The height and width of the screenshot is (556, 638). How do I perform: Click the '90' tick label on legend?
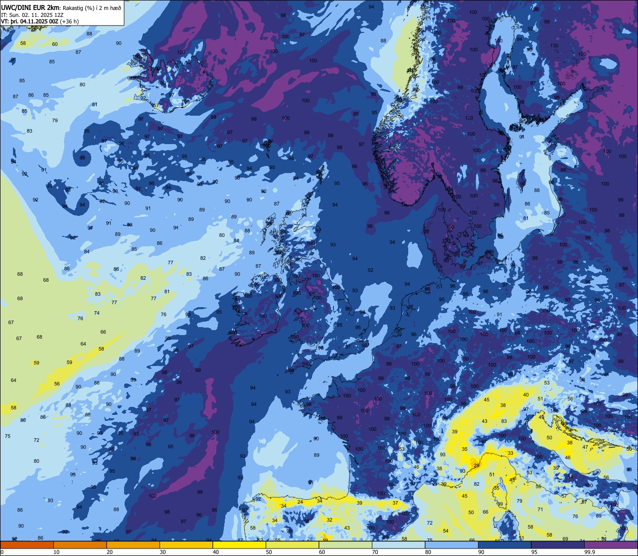[x=481, y=552]
